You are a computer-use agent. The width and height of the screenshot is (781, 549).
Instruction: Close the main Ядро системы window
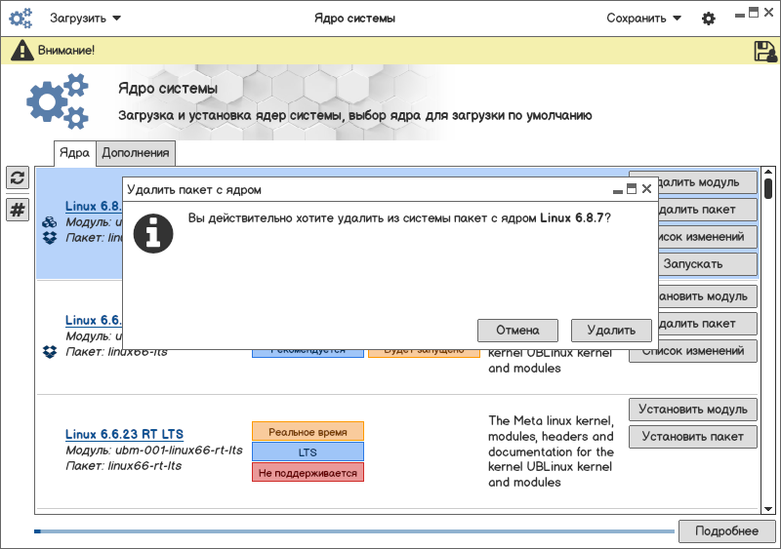tap(768, 13)
